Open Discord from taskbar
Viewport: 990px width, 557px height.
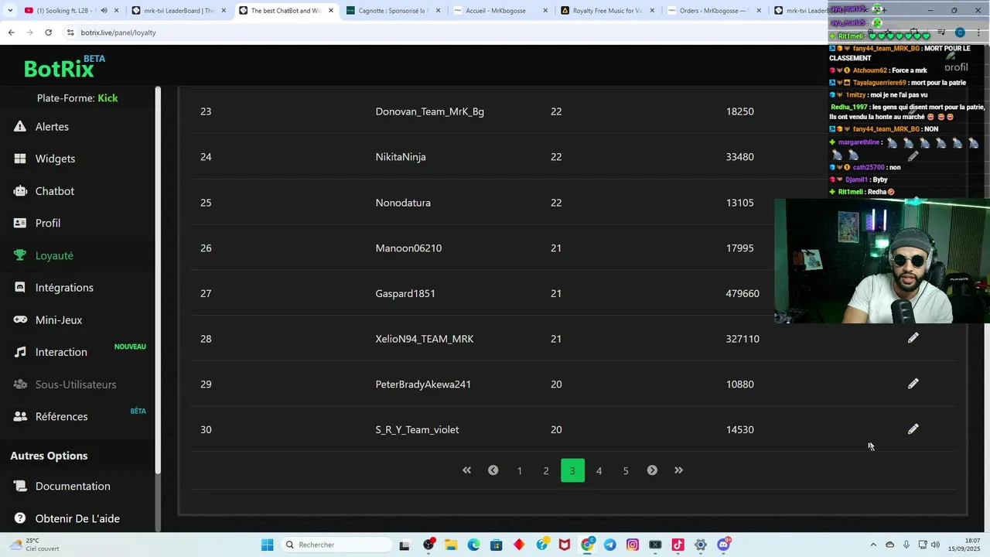[724, 545]
